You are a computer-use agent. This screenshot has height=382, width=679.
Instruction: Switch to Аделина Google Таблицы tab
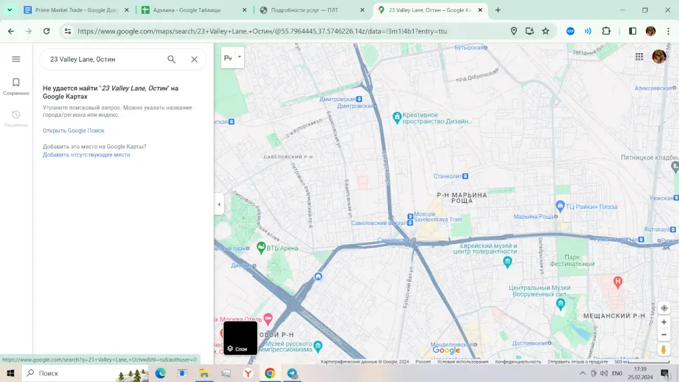click(x=194, y=10)
